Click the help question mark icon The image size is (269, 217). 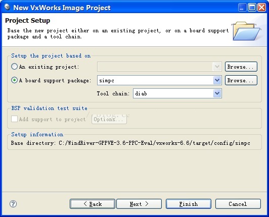[x=13, y=204]
